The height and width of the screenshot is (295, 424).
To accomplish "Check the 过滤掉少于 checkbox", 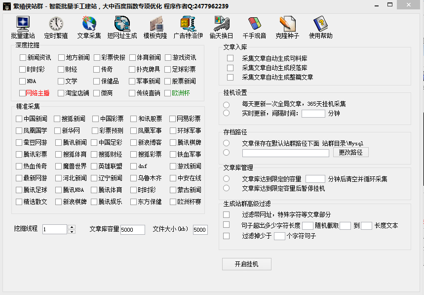I will tap(227, 236).
